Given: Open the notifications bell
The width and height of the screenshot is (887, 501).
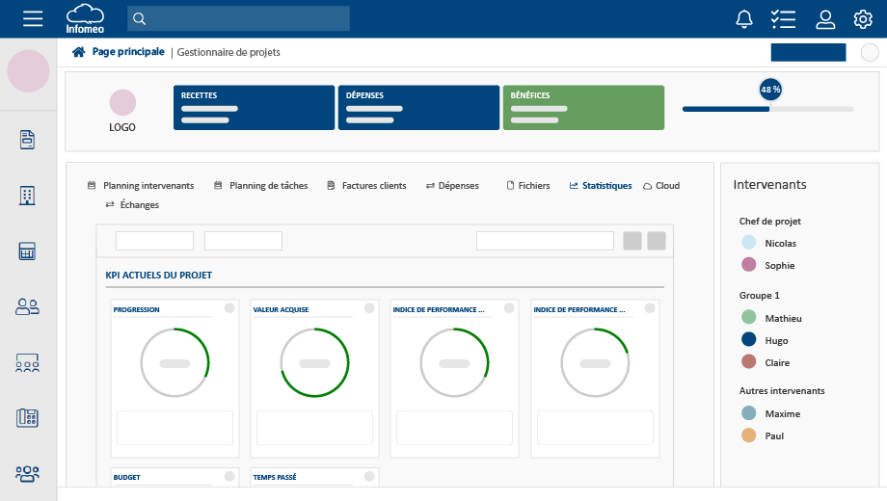Looking at the screenshot, I should click(x=744, y=19).
